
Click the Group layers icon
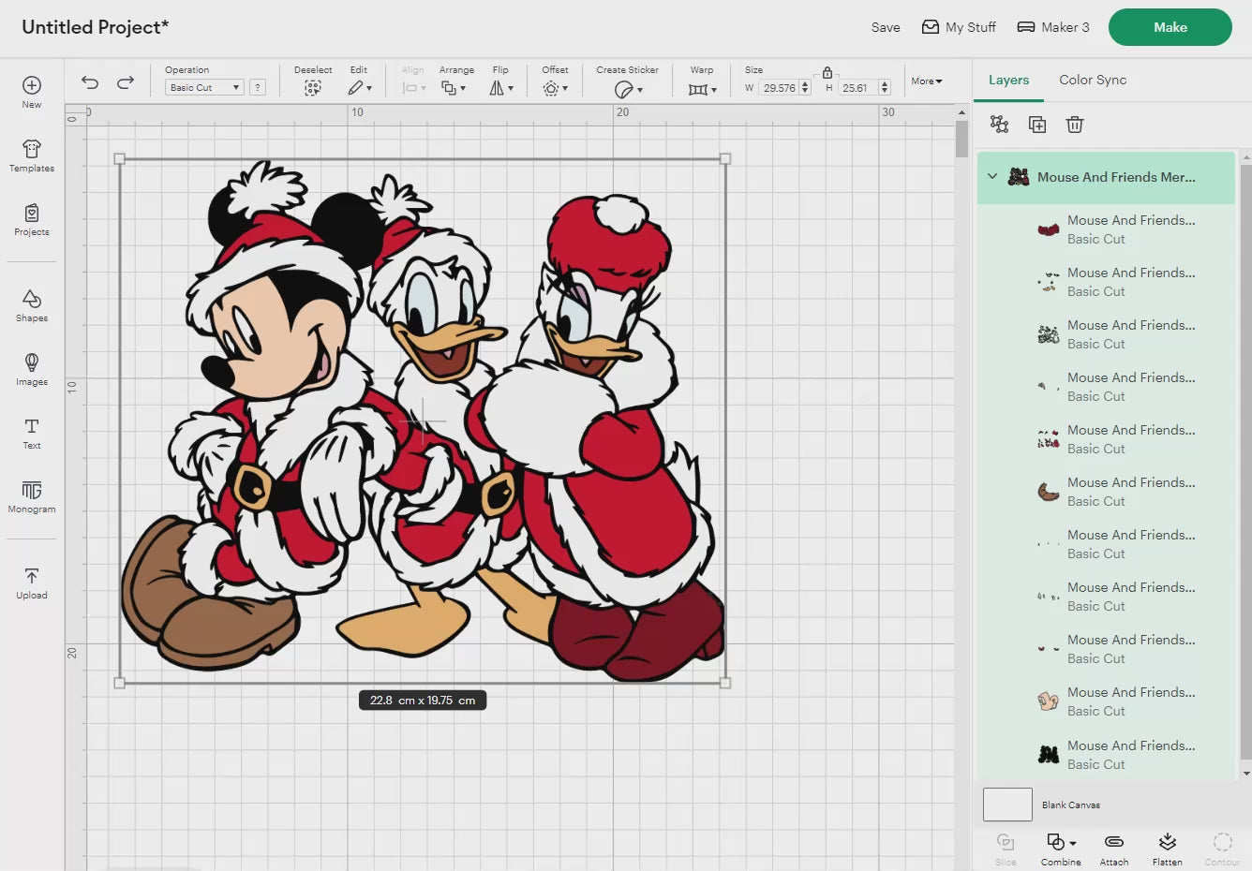pos(1000,125)
